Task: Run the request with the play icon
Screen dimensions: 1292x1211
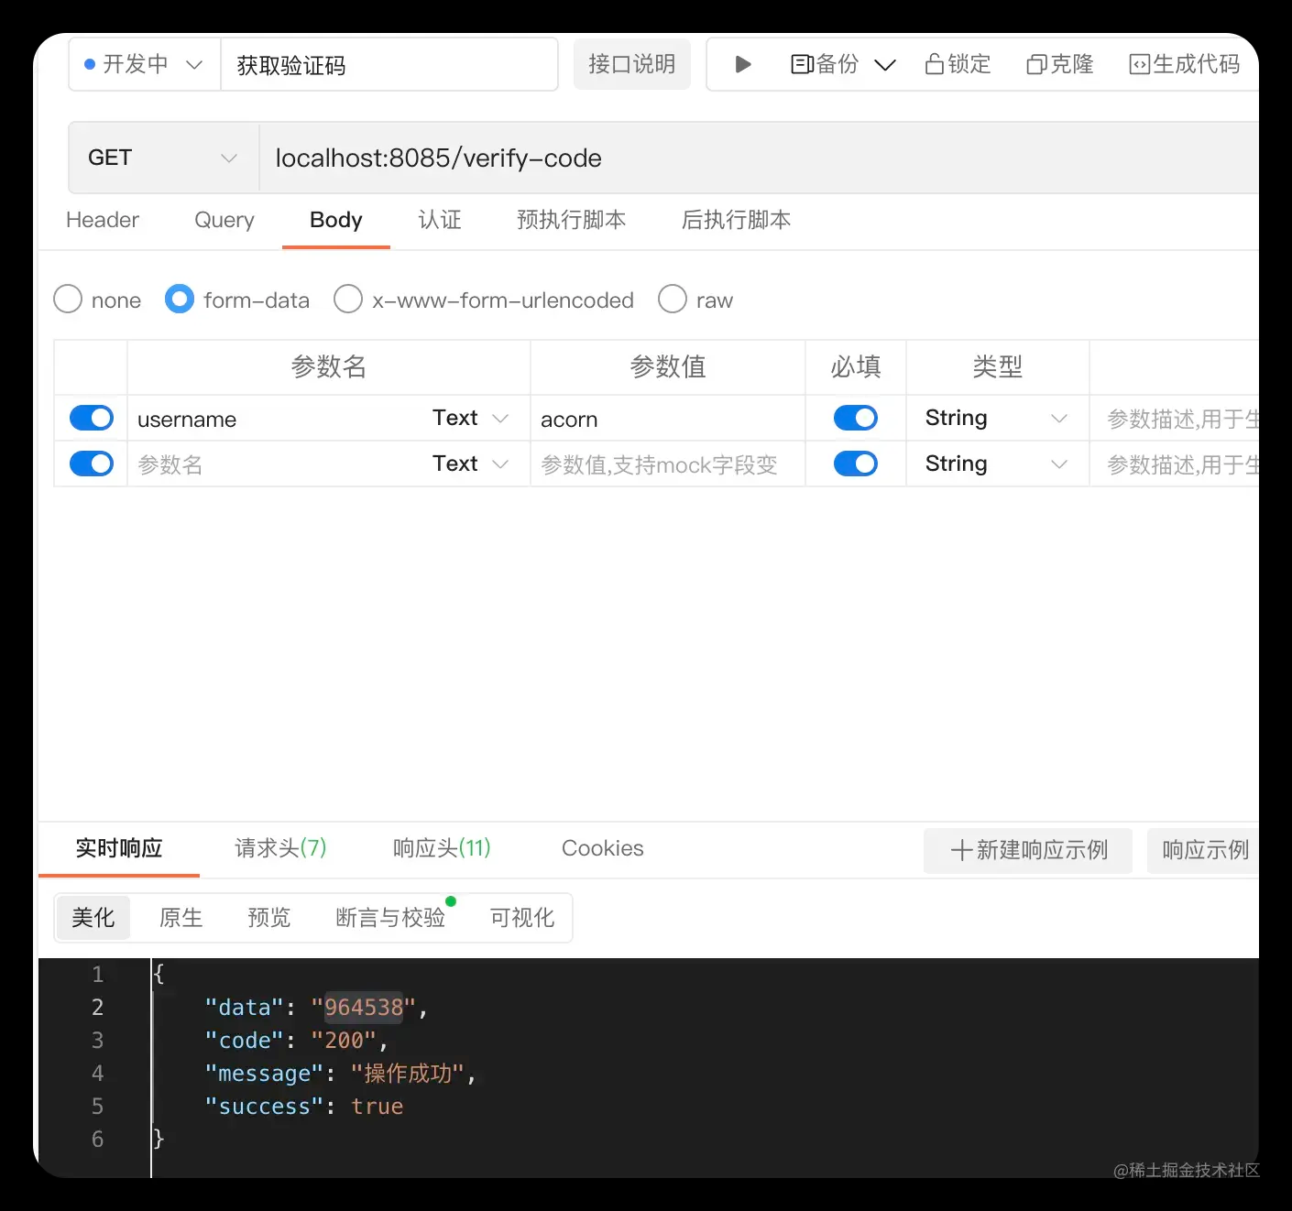Action: click(741, 64)
